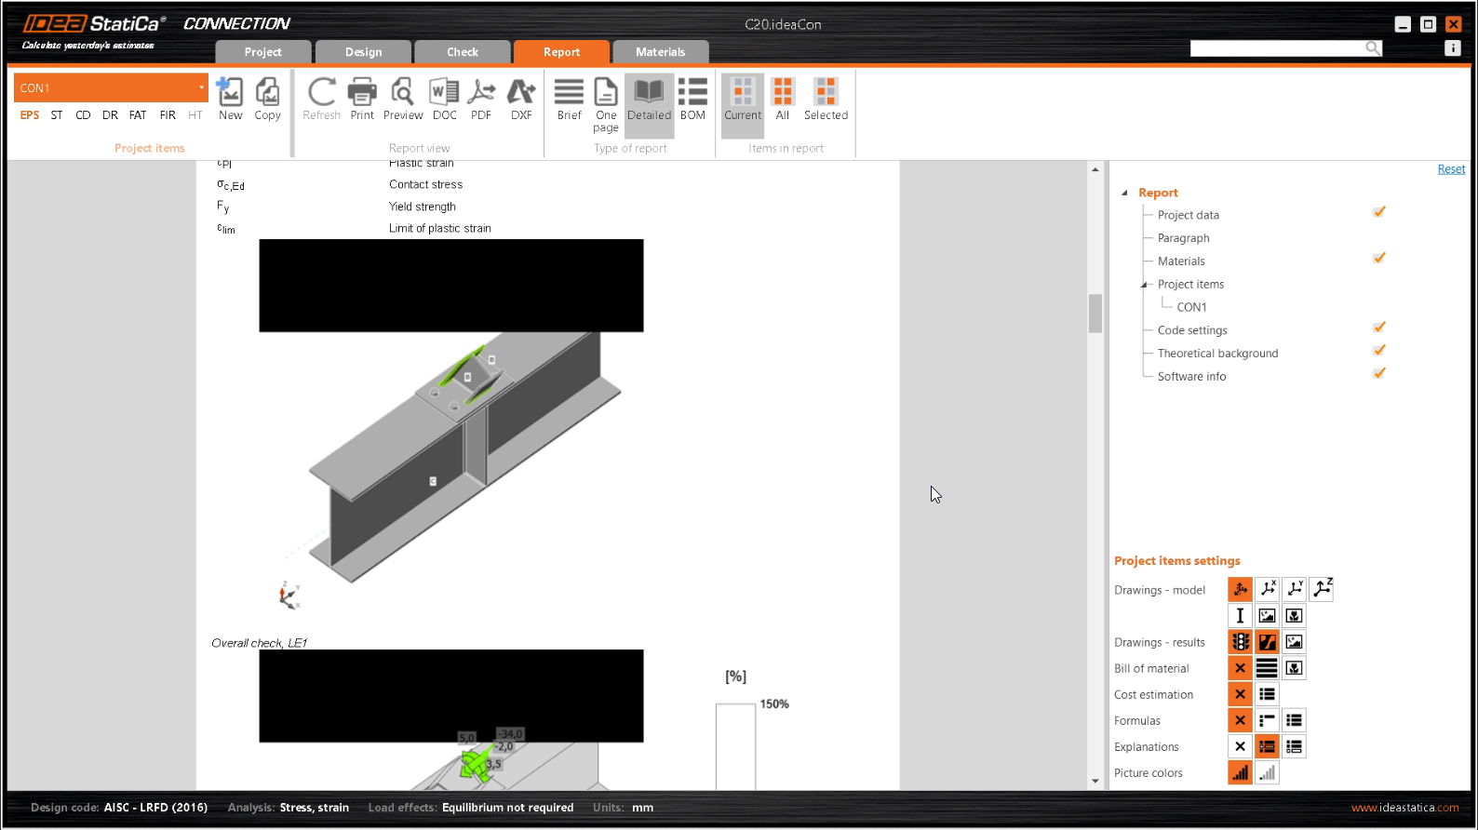Screen dimensions: 1478x830
Task: Select the ST analysis type
Action: click(x=57, y=115)
